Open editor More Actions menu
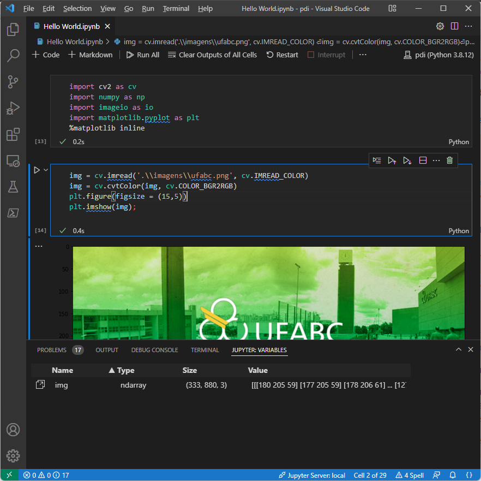Viewport: 481px width, 481px height. (468, 26)
